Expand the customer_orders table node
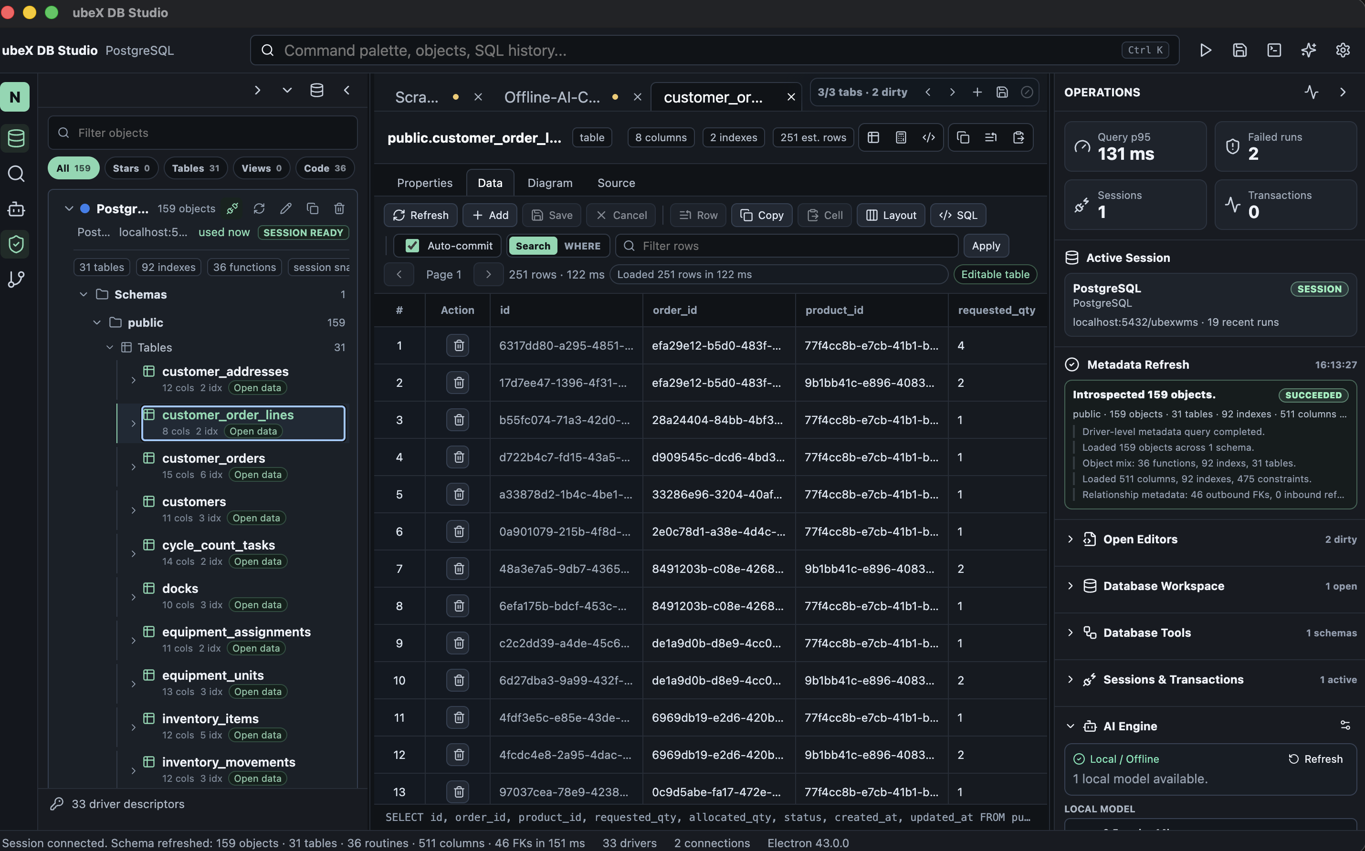This screenshot has width=1365, height=851. [x=134, y=467]
